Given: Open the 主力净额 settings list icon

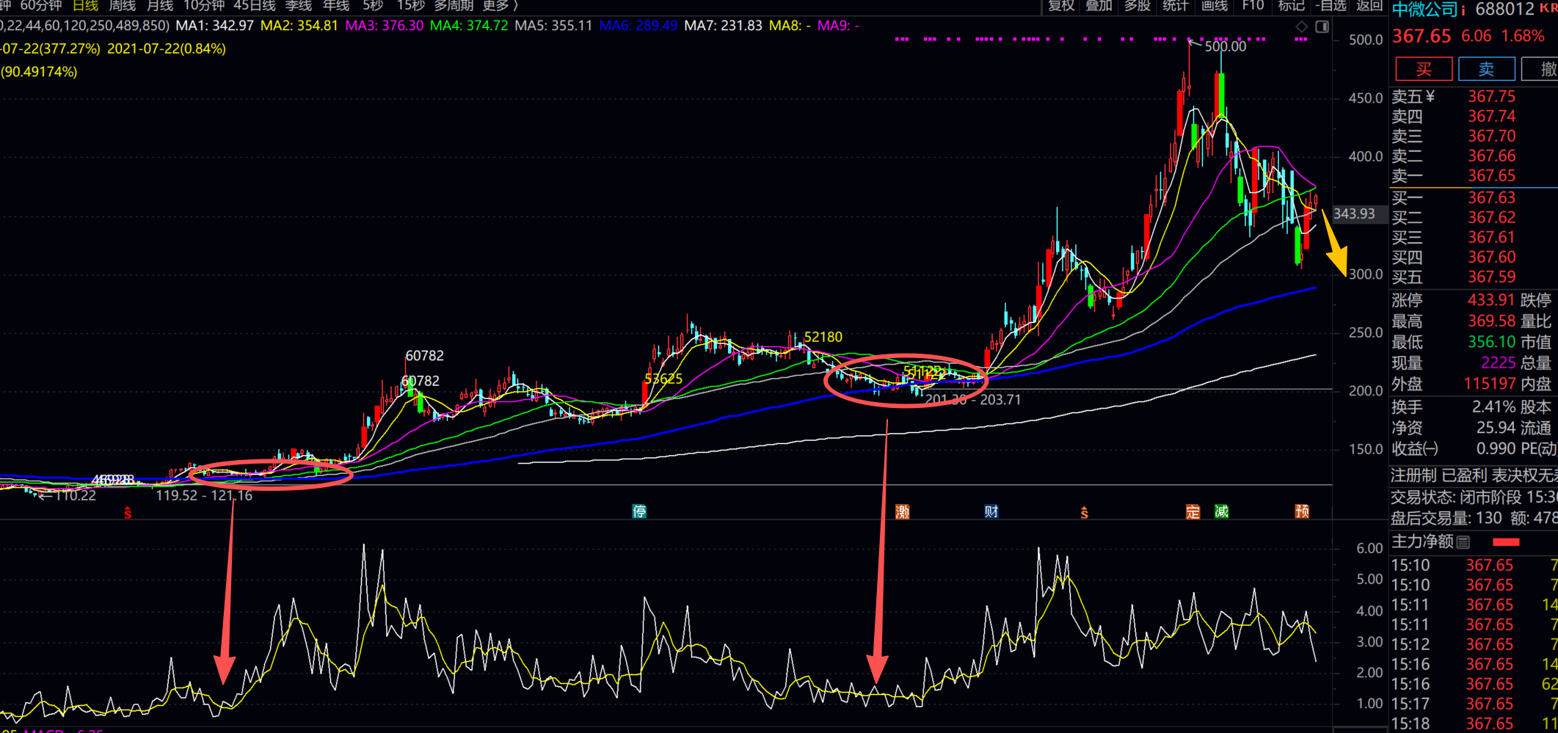Looking at the screenshot, I should click(1463, 542).
